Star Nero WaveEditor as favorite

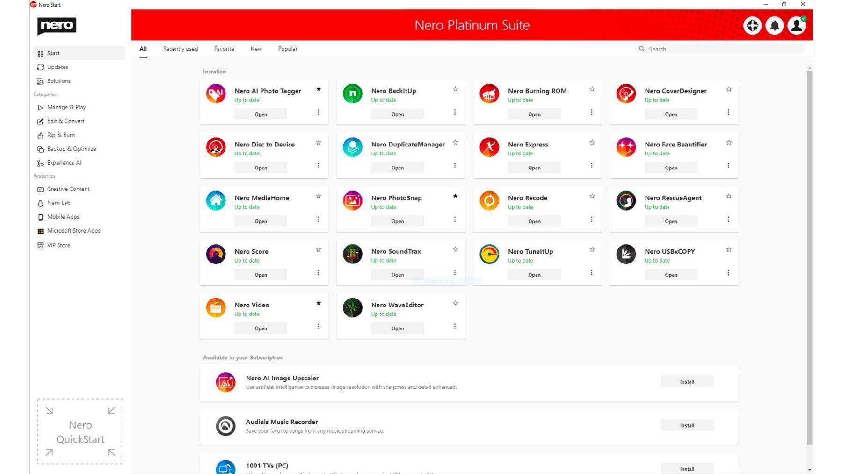point(455,303)
